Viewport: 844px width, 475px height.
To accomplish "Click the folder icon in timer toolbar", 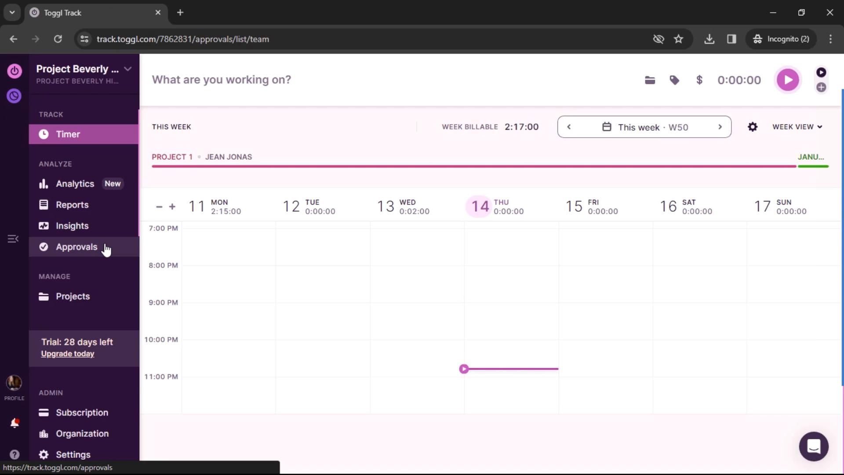I will click(649, 80).
